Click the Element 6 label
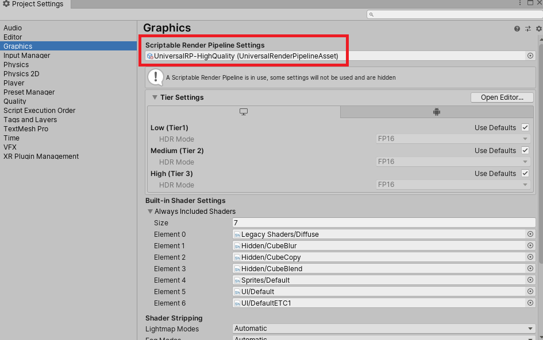Image resolution: width=543 pixels, height=340 pixels. (170, 303)
